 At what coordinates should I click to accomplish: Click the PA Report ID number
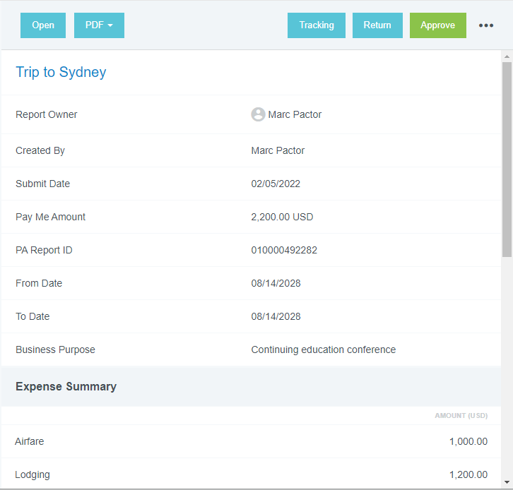point(284,250)
